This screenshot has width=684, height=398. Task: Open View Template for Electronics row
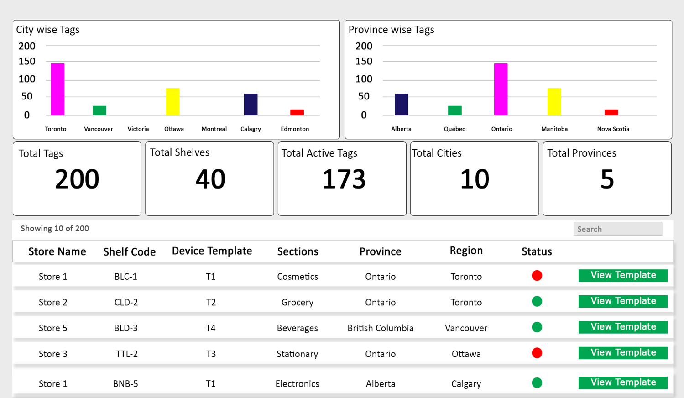623,382
